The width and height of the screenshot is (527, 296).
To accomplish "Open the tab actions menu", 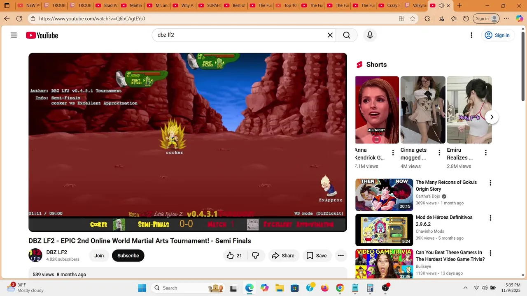I will click(x=7, y=5).
